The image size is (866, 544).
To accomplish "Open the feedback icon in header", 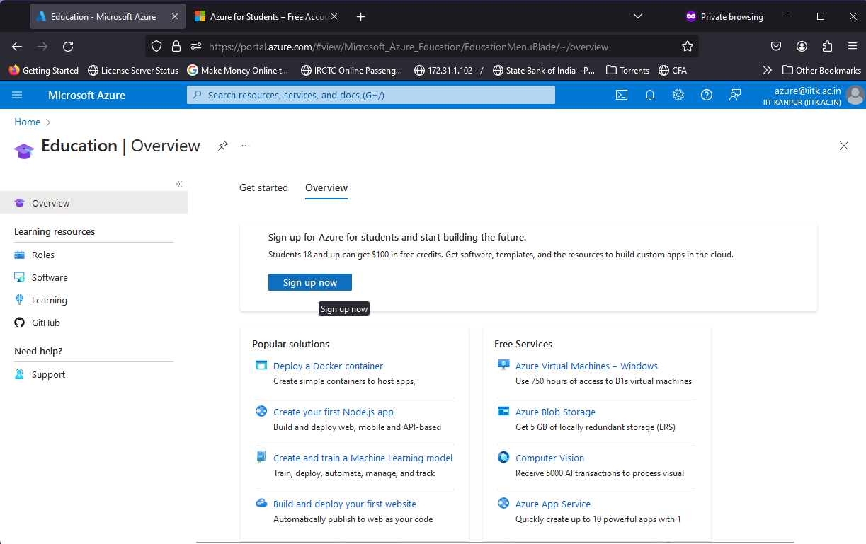I will [x=735, y=95].
